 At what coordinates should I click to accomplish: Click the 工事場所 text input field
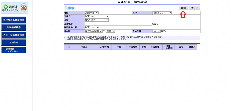(x=118, y=24)
